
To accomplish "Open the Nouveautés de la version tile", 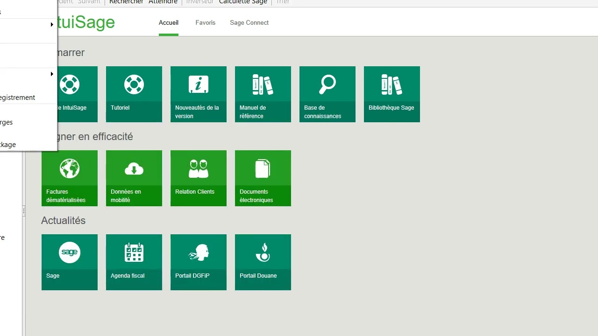I will coord(199,94).
